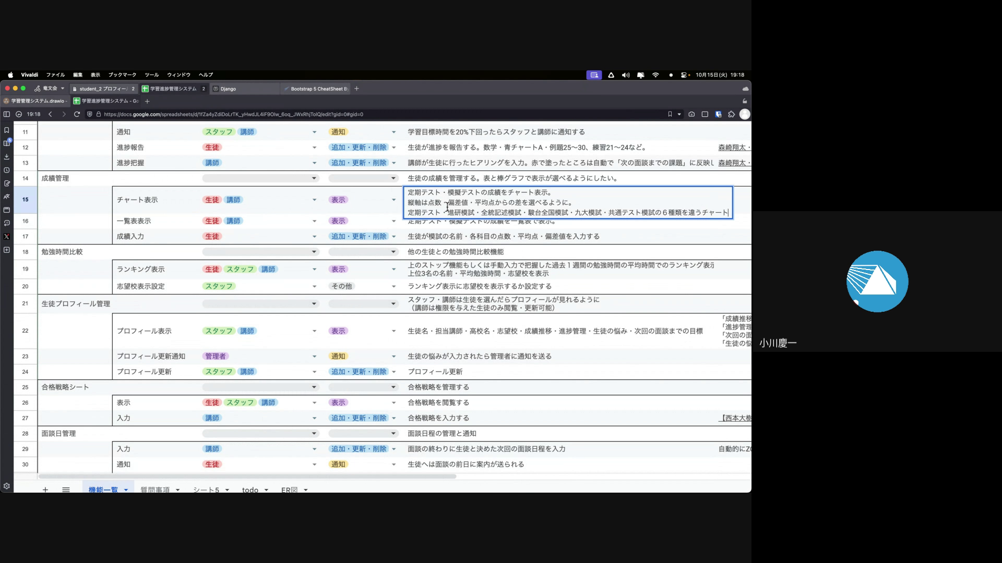Toggle the side panel visibility button

click(x=7, y=114)
